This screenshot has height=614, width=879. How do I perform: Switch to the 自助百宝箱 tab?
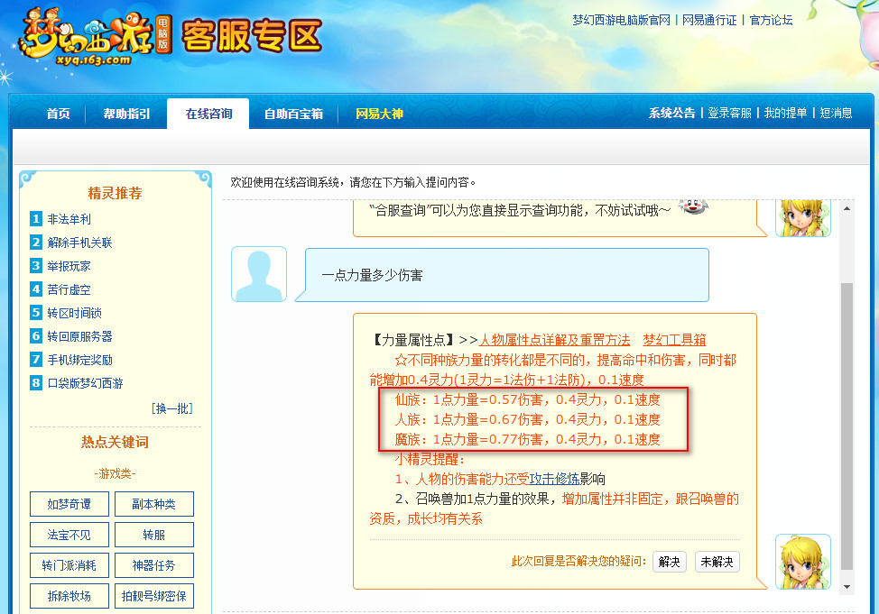(x=292, y=114)
